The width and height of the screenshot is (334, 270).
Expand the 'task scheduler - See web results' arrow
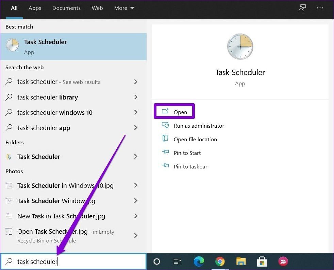coord(136,82)
